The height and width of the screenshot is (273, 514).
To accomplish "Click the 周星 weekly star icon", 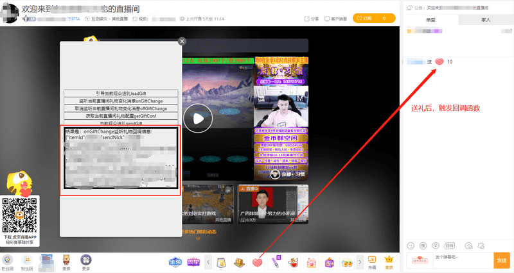I will pyautogui.click(x=193, y=262).
